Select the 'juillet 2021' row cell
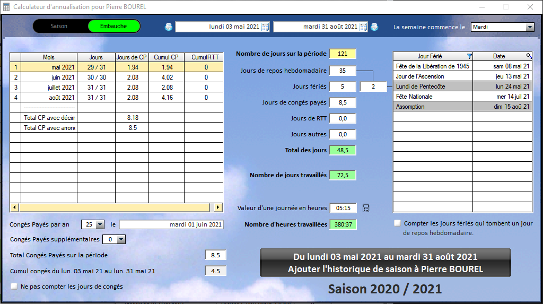This screenshot has height=304, width=543. 49,88
